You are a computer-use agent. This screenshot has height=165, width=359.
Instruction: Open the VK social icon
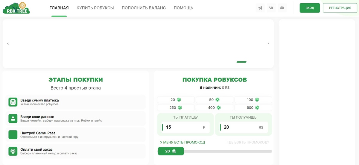coord(271,8)
